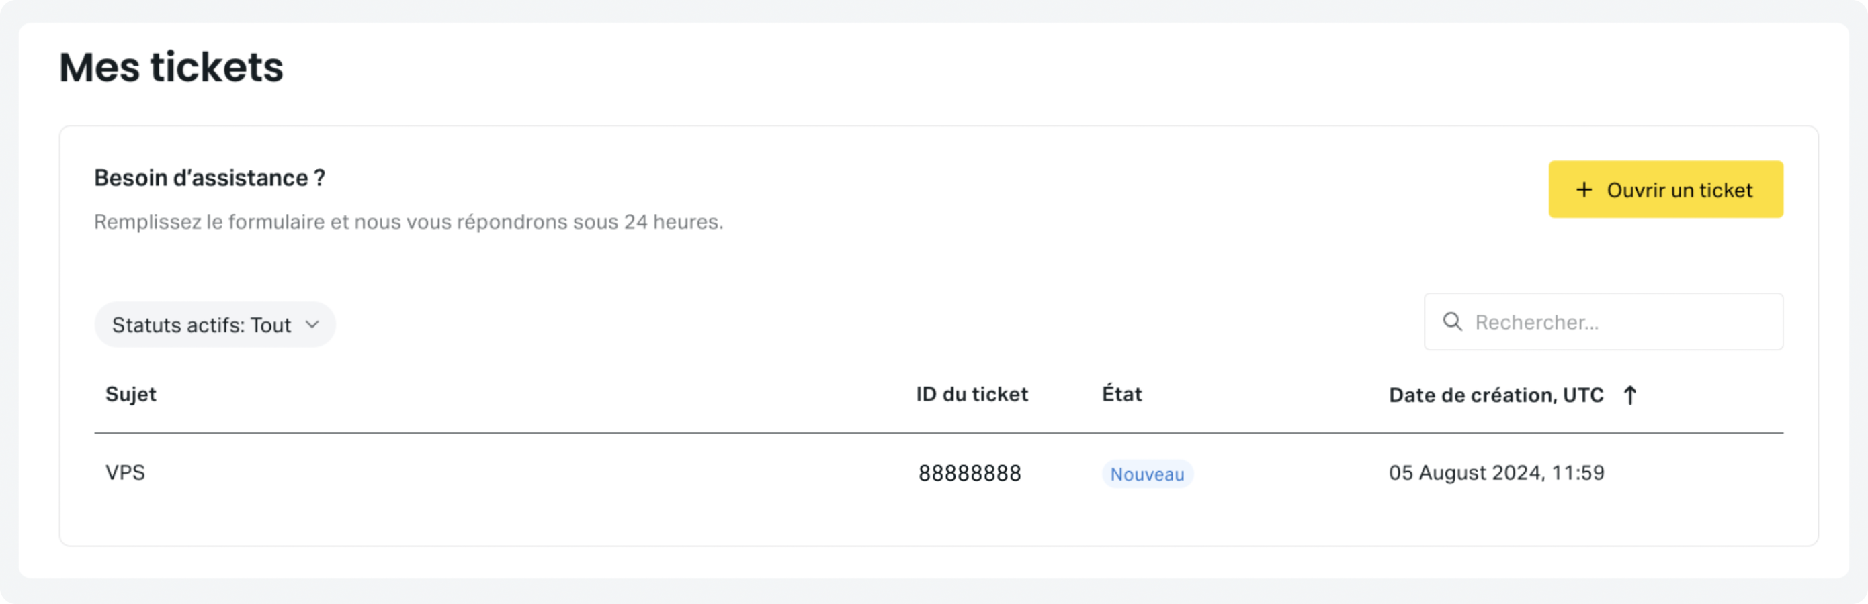
Task: Open the VPS ticket subject
Action: coord(126,472)
